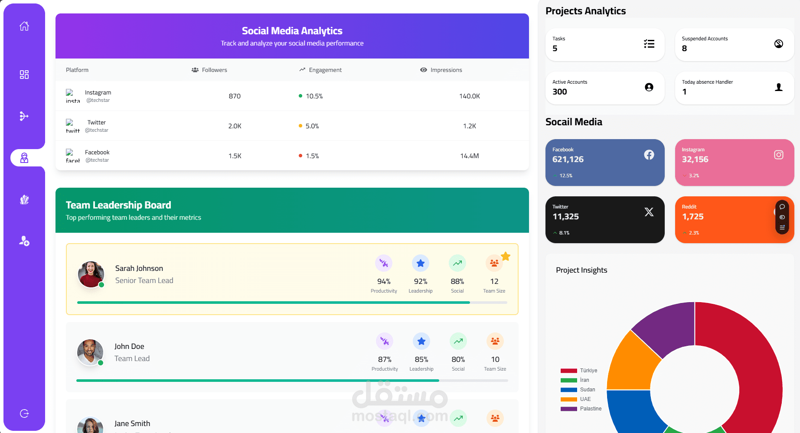This screenshot has width=800, height=433.
Task: Click Sarah Johnson's Team Size icon
Action: click(x=494, y=263)
